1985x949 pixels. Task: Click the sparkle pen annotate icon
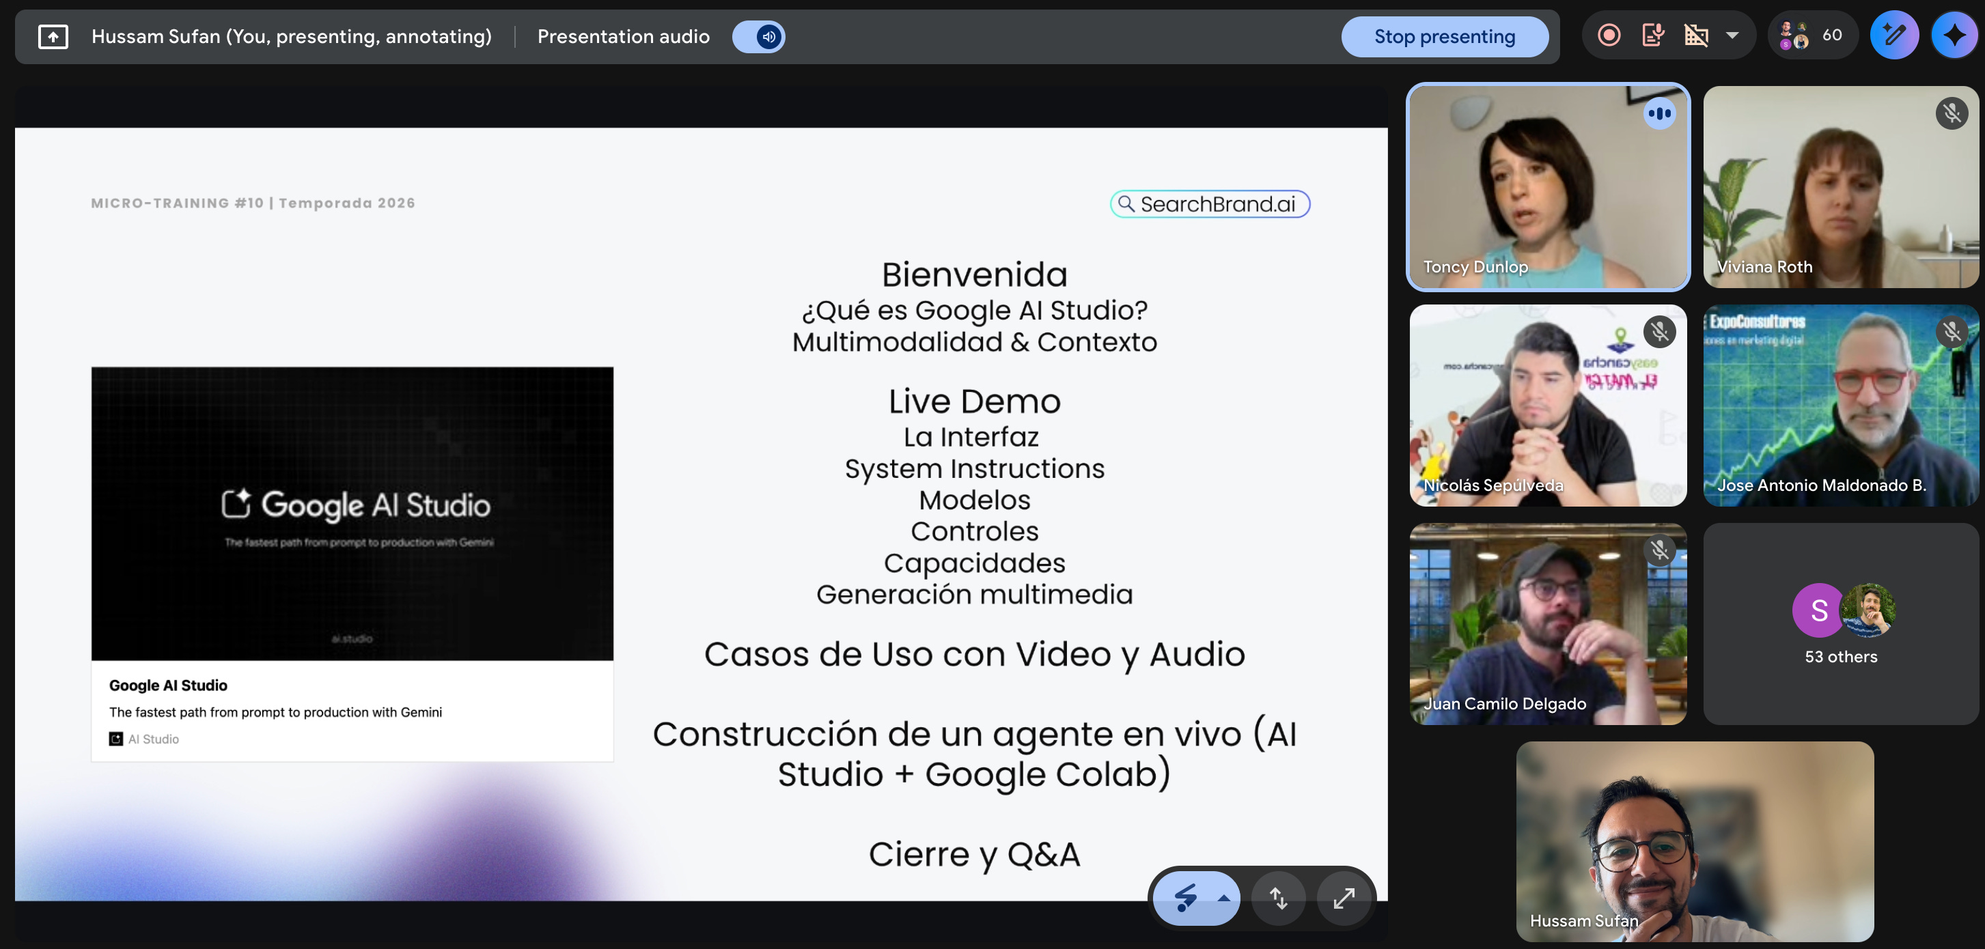[1893, 36]
